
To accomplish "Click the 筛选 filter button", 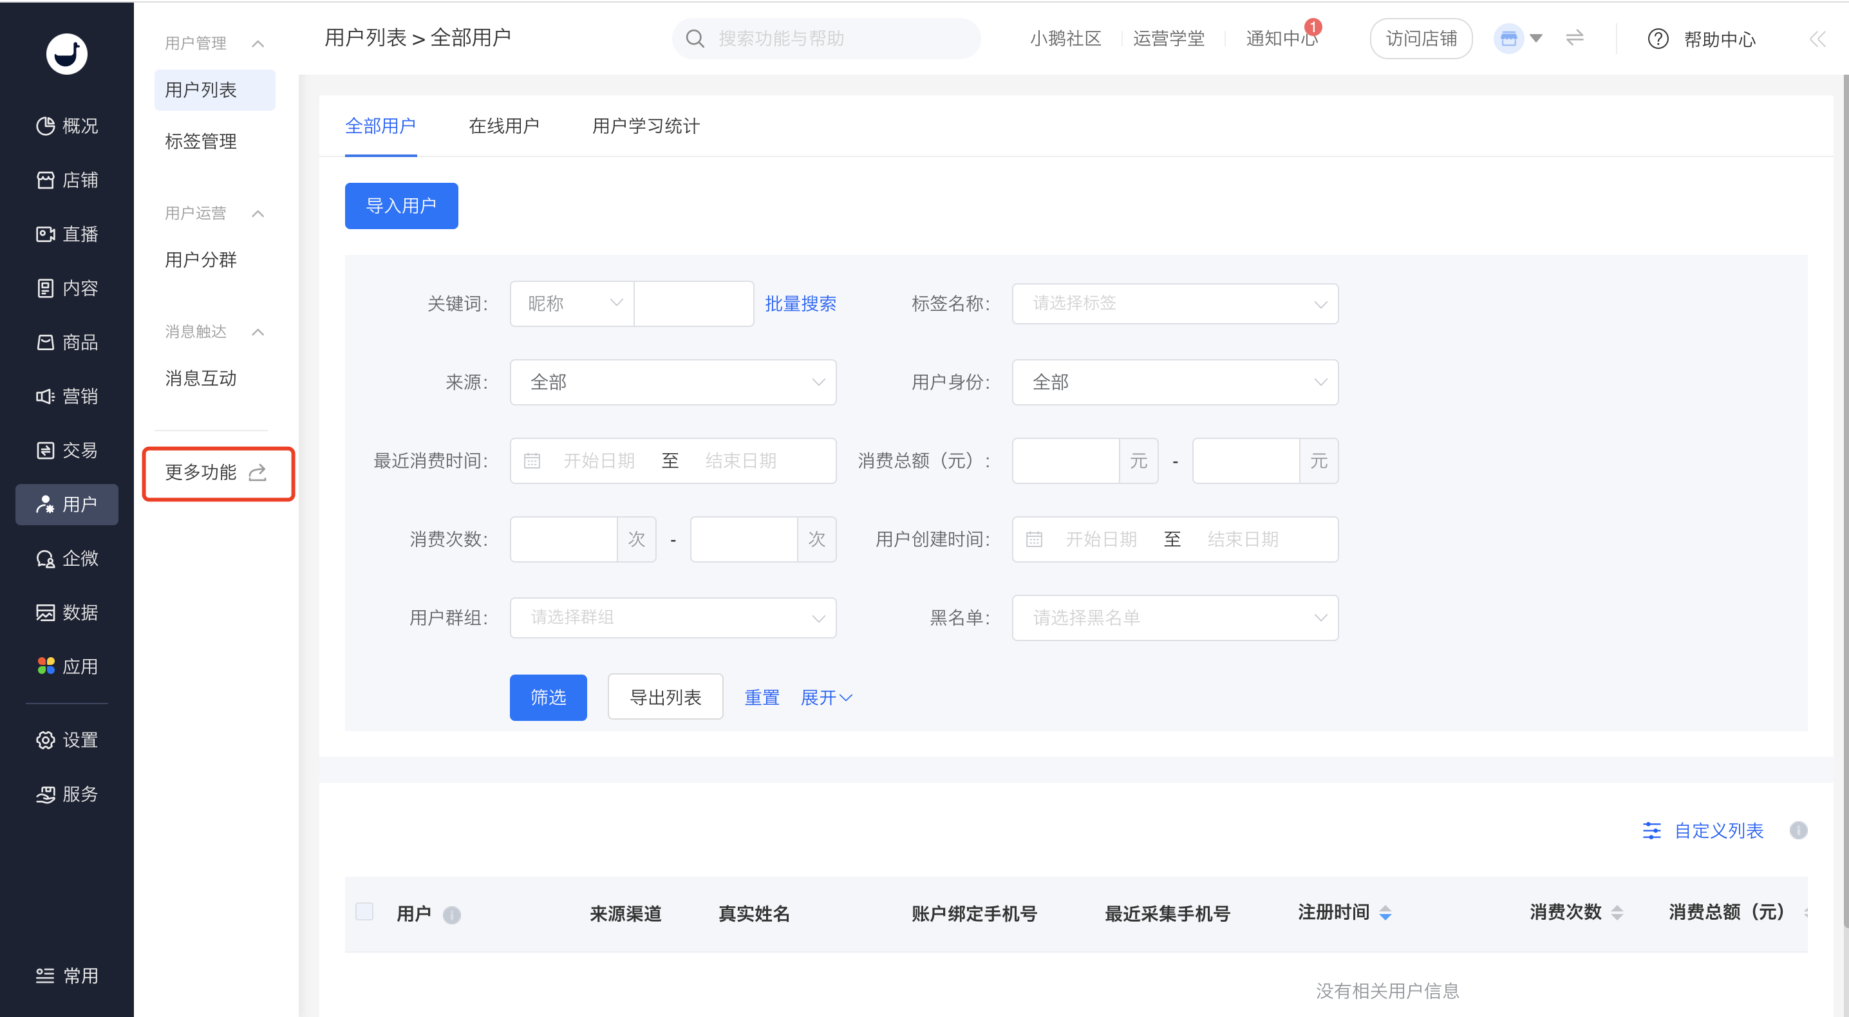I will pos(548,697).
